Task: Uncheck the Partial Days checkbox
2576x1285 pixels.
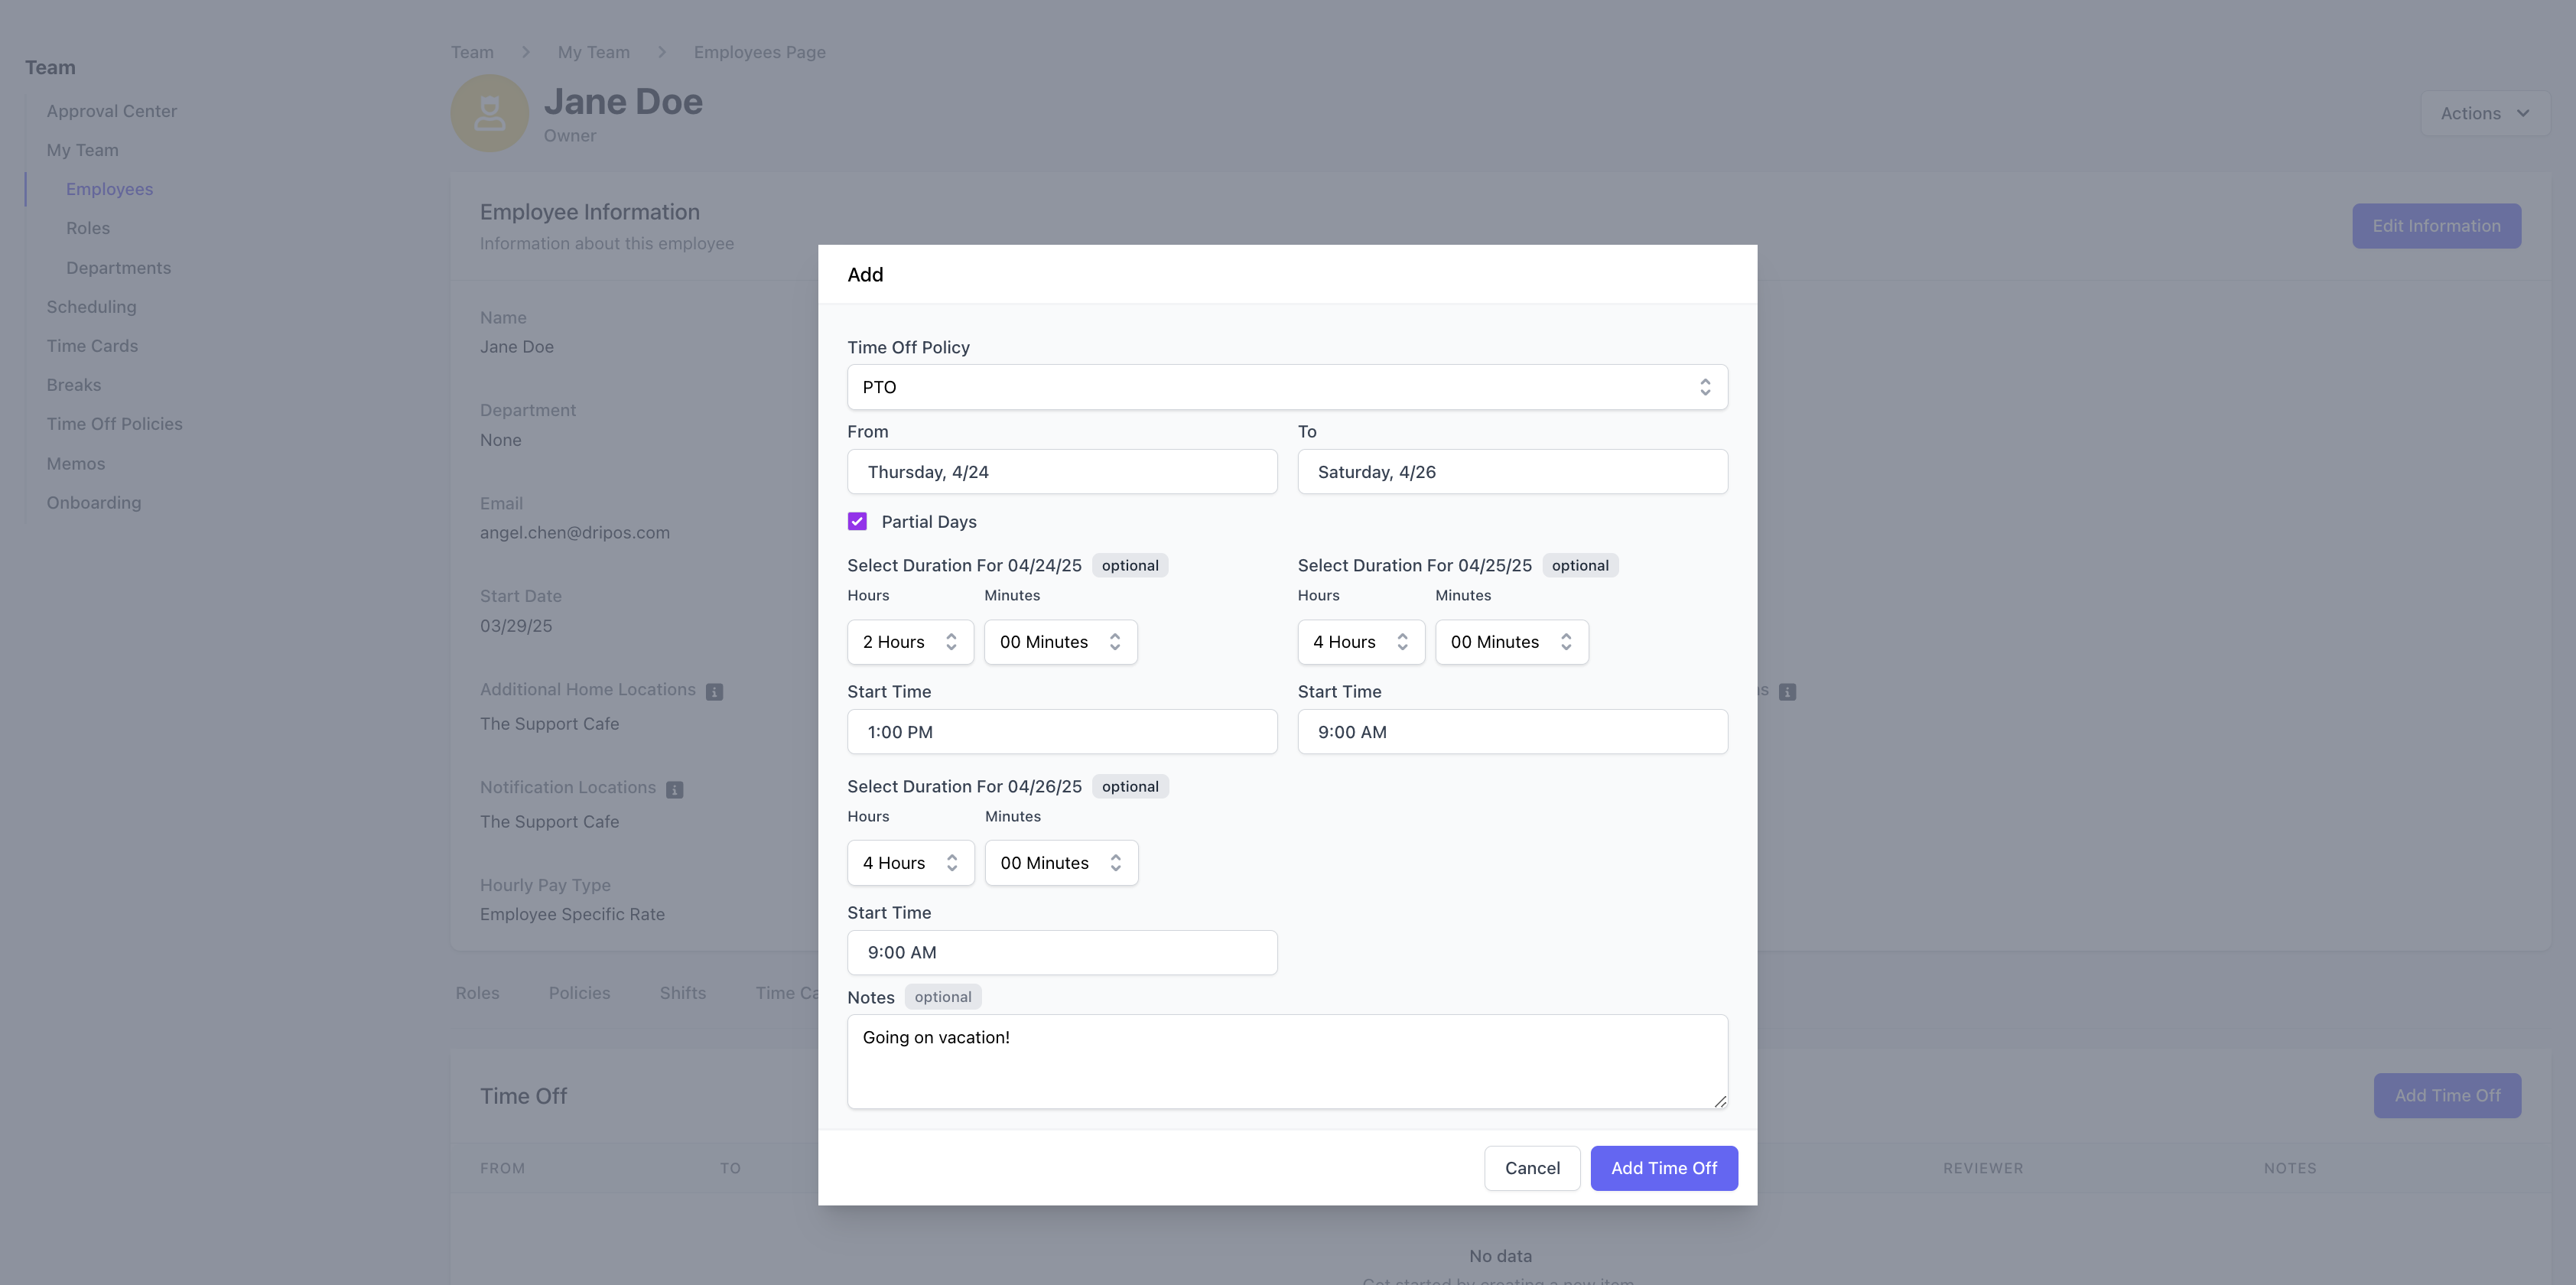Action: pyautogui.click(x=857, y=522)
